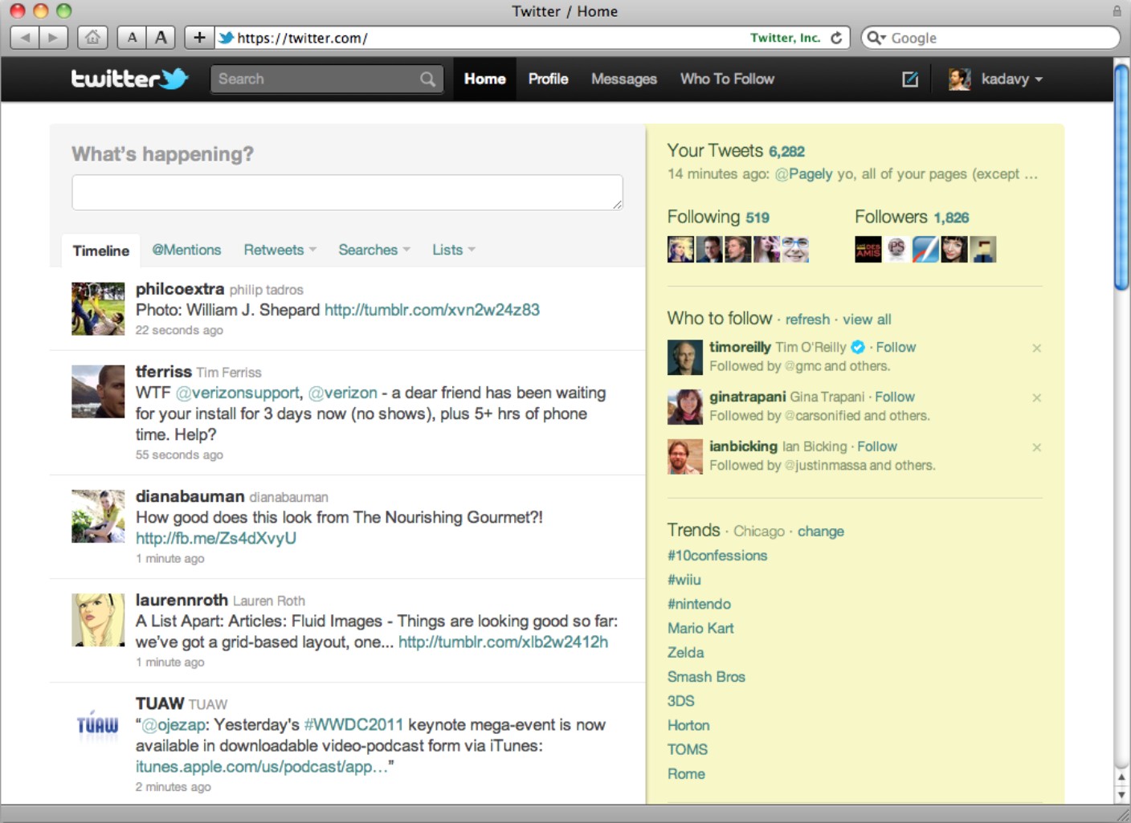Click the kadavy user avatar in header
Viewport: 1131px width, 823px height.
pyautogui.click(x=959, y=79)
